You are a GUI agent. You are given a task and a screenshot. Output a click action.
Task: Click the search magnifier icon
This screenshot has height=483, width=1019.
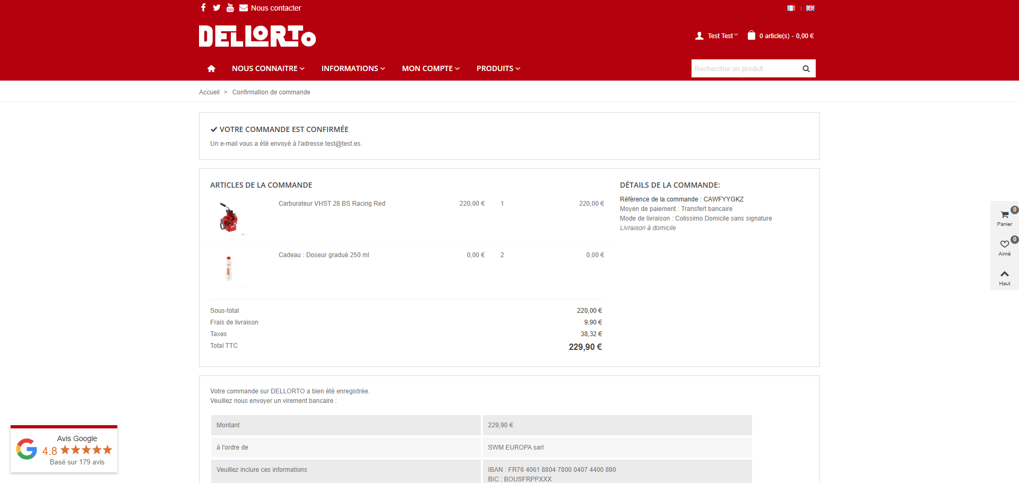click(x=806, y=68)
